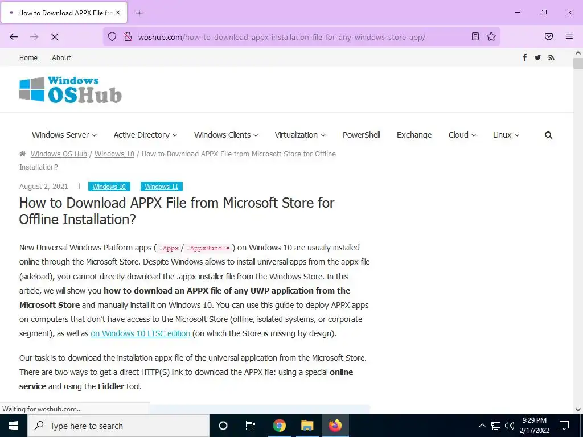Expand the Virtualization menu
This screenshot has width=583, height=437.
(299, 135)
